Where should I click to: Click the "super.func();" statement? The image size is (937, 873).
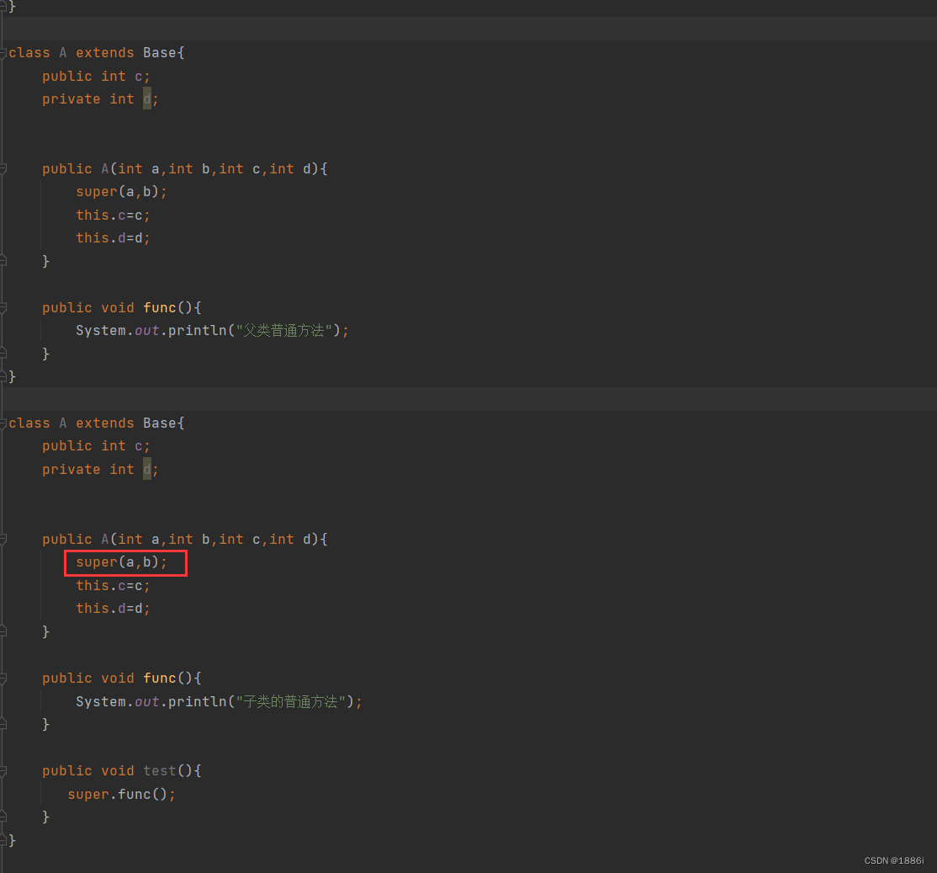click(x=121, y=794)
